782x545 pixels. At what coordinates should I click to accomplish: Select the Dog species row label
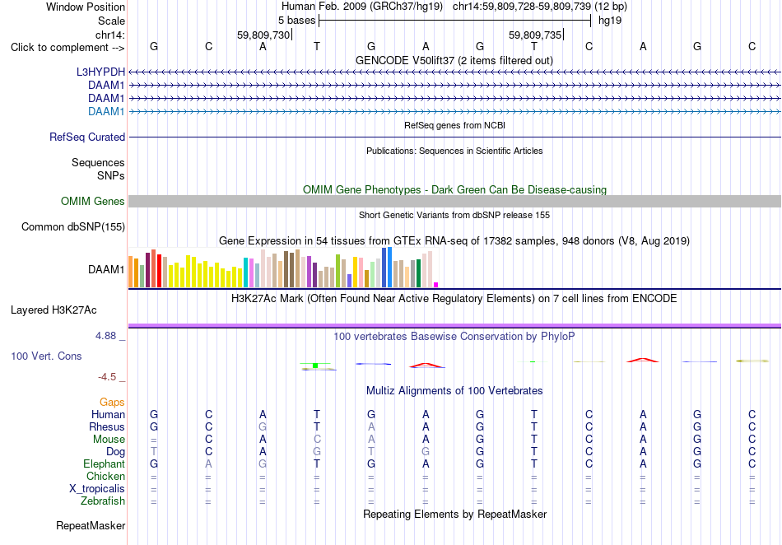coord(115,452)
